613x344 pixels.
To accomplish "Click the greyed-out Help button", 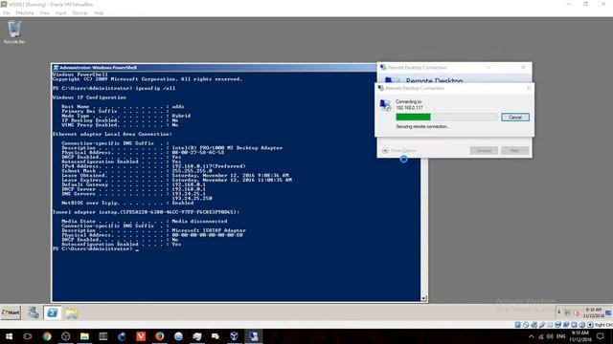I will [514, 151].
